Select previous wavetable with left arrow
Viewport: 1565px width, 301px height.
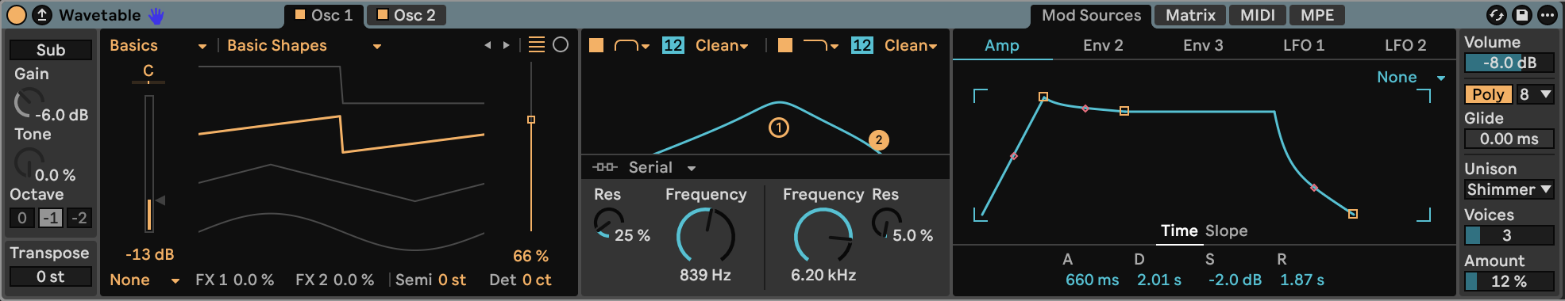[x=488, y=46]
